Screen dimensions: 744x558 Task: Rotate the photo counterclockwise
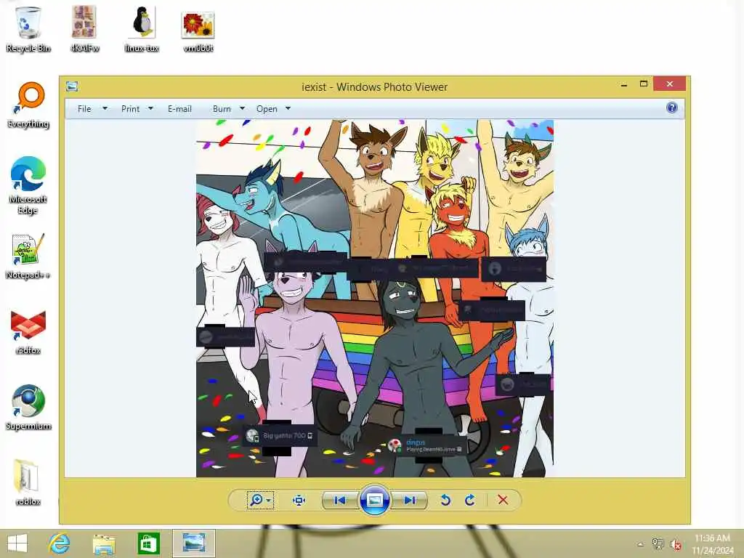[445, 500]
